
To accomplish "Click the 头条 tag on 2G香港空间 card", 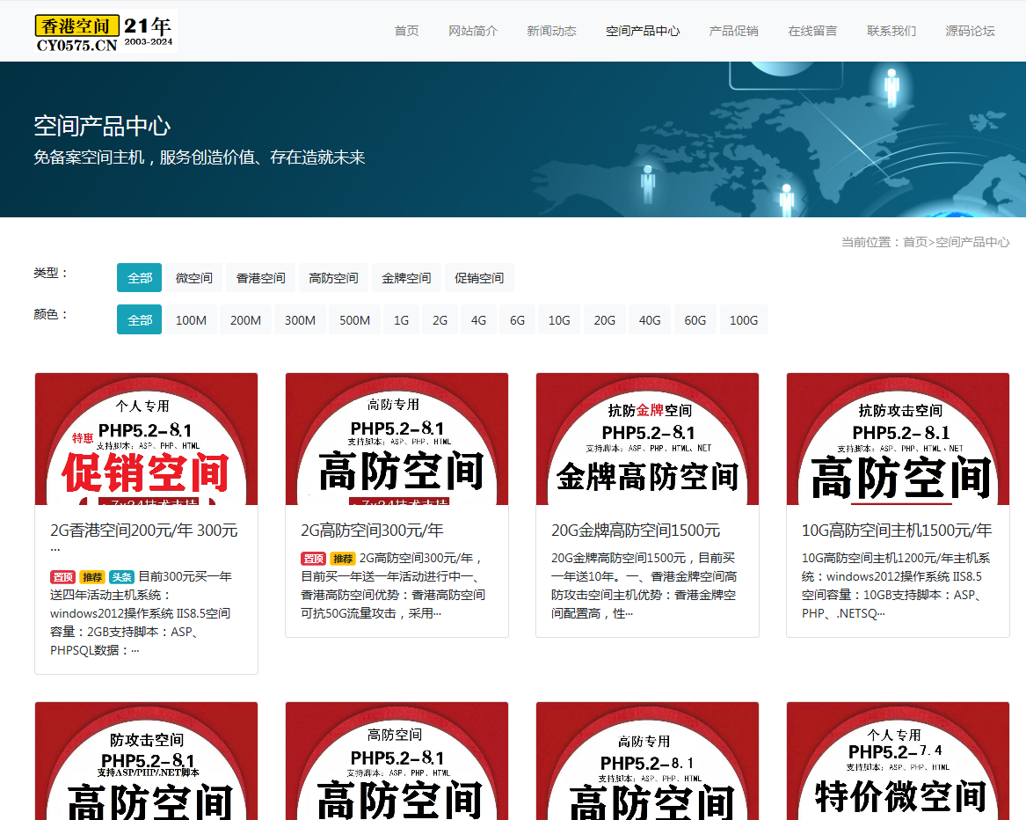I will (121, 577).
